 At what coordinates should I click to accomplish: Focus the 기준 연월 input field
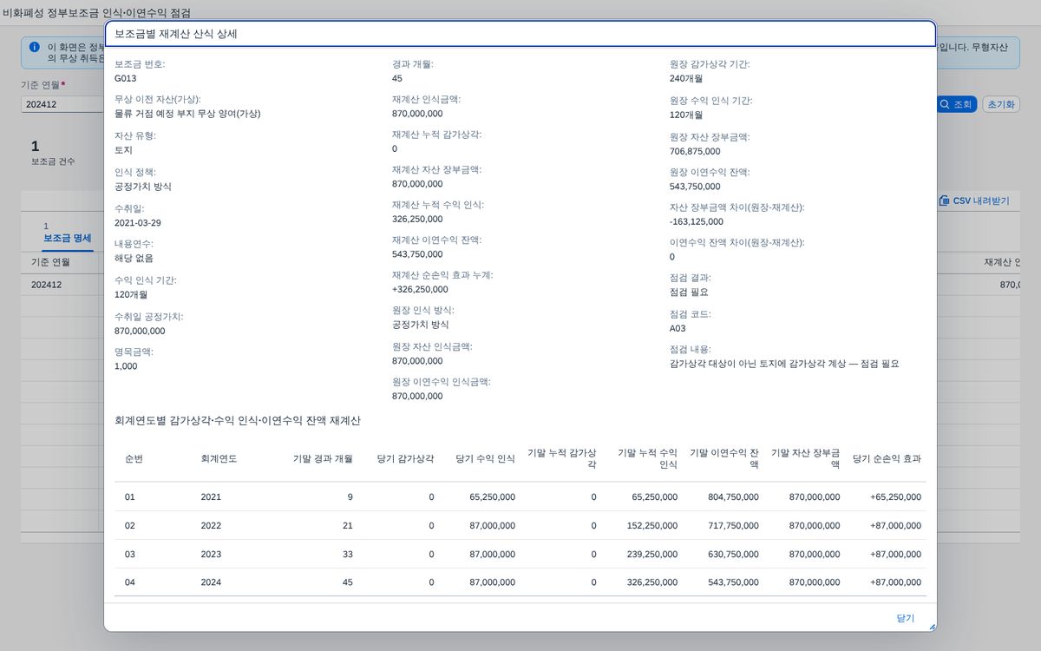click(62, 104)
